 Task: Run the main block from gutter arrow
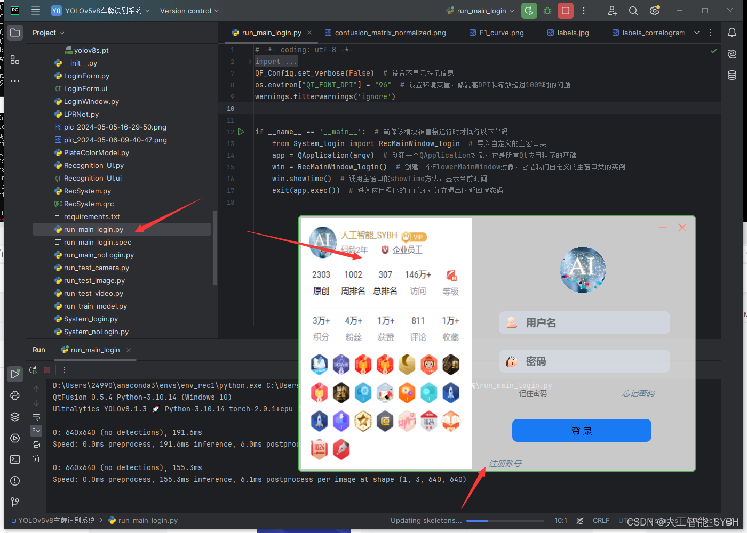(241, 132)
